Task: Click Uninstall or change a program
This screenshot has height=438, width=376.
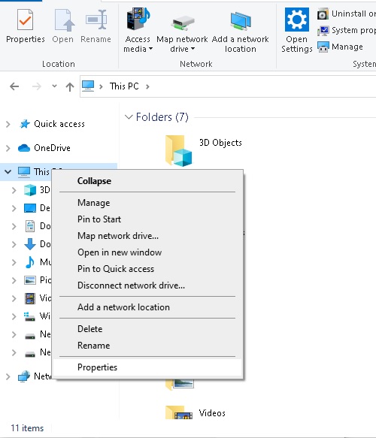Action: 347,14
